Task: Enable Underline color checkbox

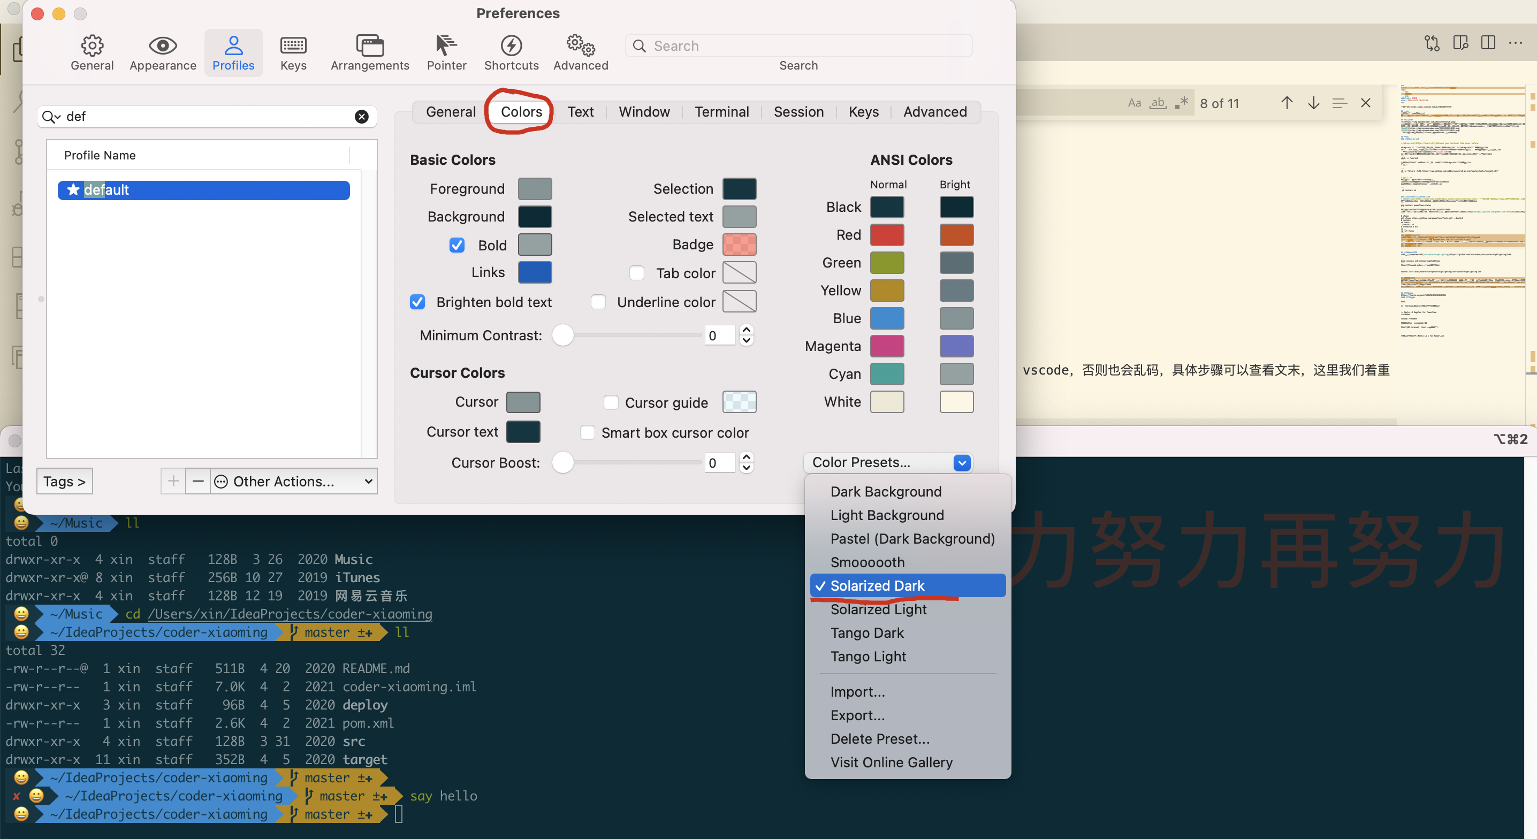Action: click(x=598, y=302)
